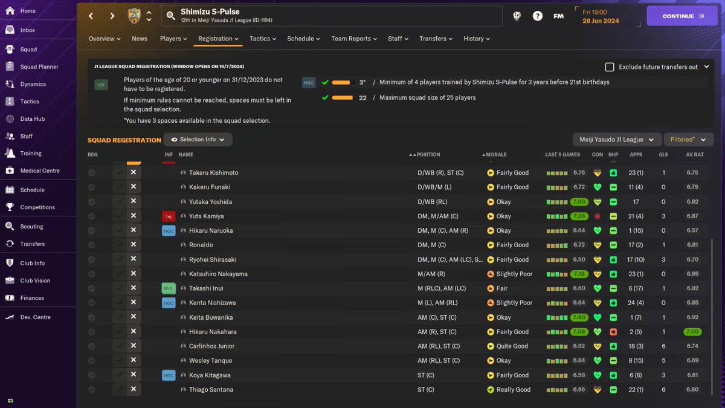Screen dimensions: 725x408
Task: Open Wesley Tanque's player profile
Action: pyautogui.click(x=210, y=361)
